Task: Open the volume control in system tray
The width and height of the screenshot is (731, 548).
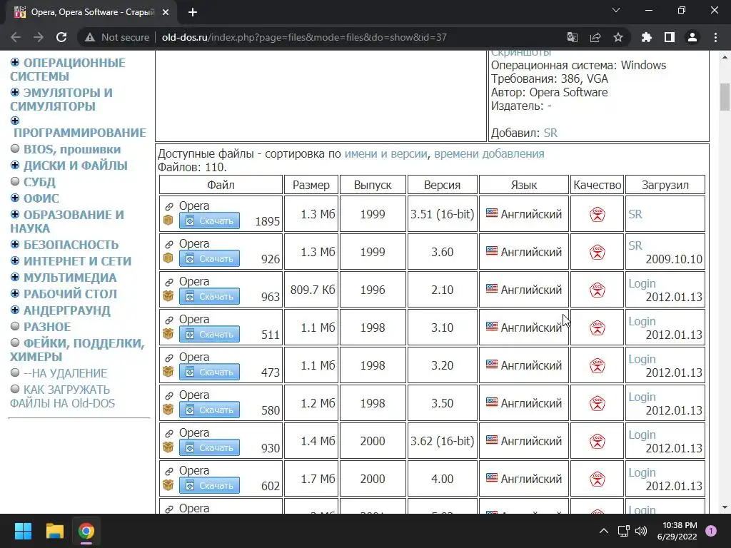Action: pos(641,531)
